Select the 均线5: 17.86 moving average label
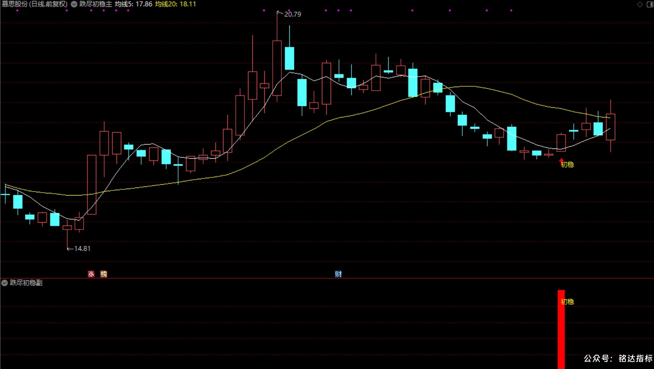This screenshot has height=369, width=654. pyautogui.click(x=134, y=4)
